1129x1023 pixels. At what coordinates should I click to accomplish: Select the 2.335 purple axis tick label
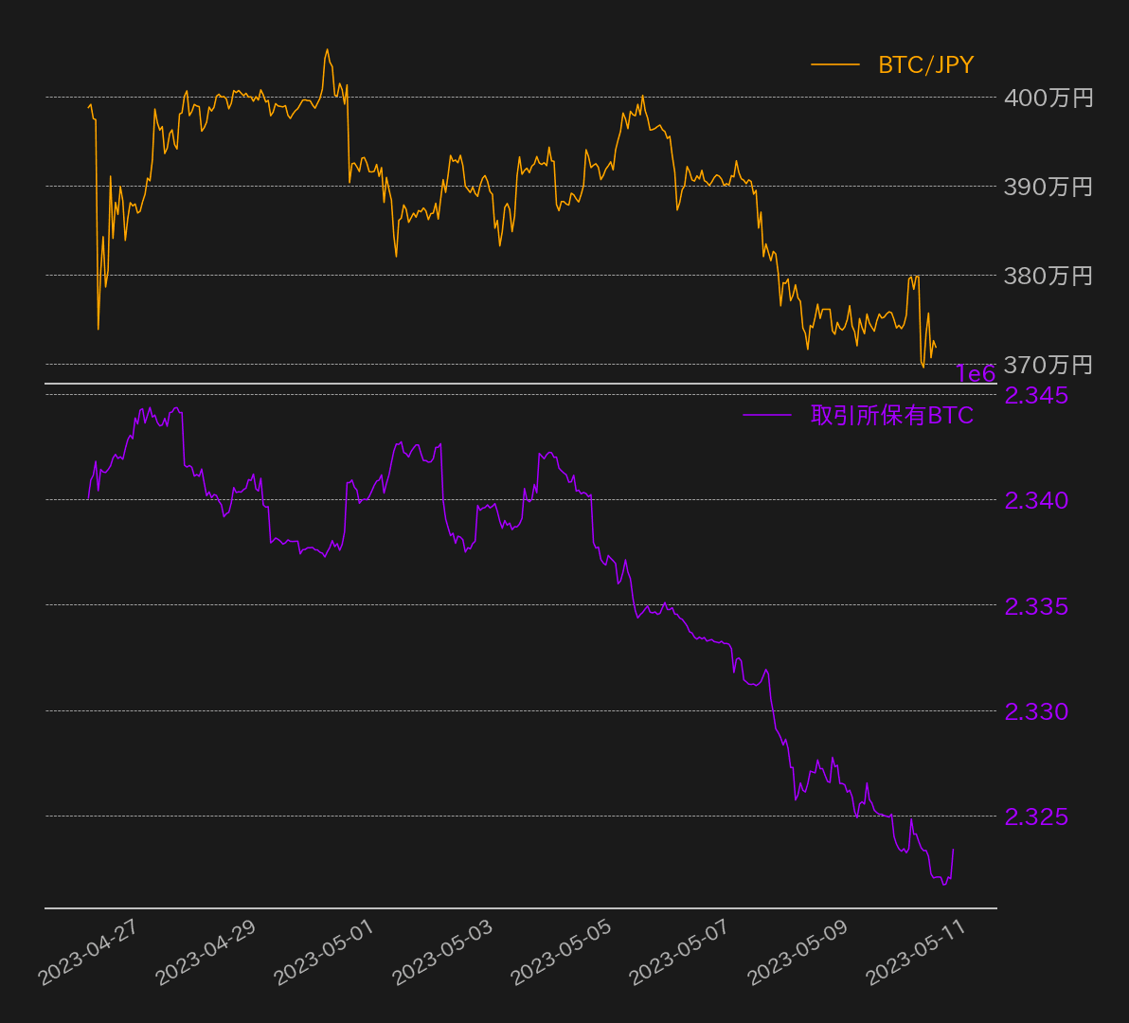(x=1036, y=605)
